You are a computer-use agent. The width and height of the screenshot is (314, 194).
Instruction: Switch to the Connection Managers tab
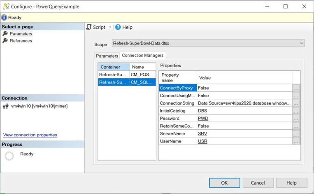[x=142, y=56]
